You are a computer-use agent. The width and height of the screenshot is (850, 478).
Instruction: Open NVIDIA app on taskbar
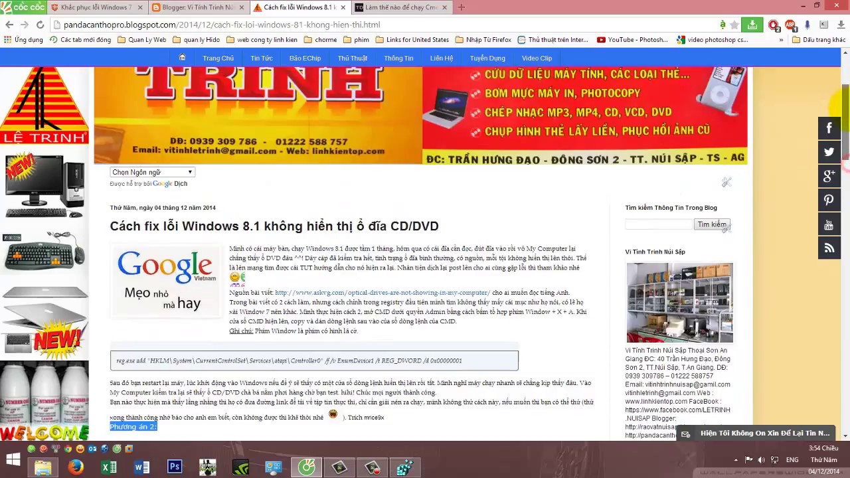(240, 467)
